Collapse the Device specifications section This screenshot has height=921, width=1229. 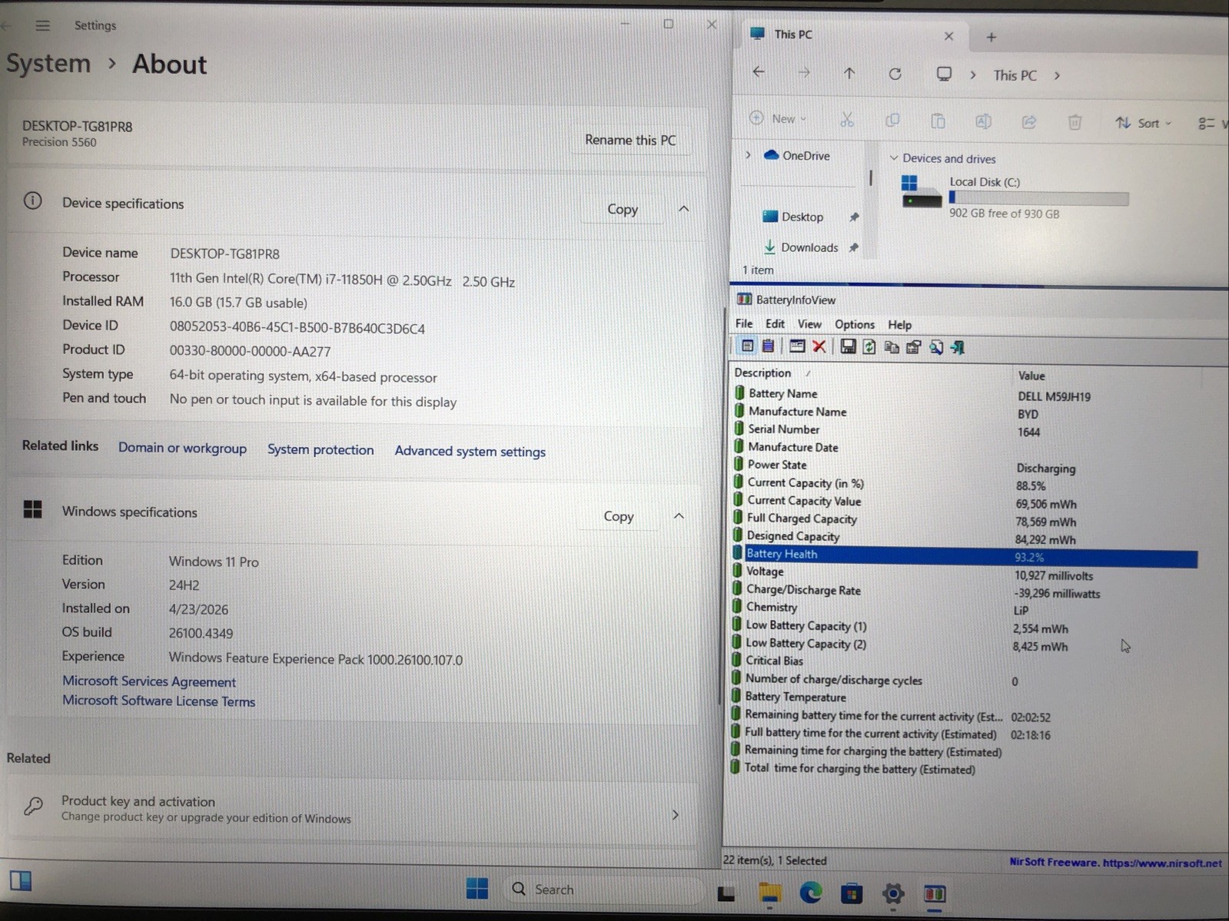coord(683,209)
